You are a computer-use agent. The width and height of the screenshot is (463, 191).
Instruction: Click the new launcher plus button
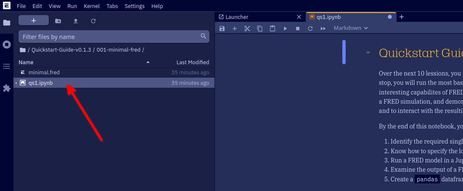(34, 20)
